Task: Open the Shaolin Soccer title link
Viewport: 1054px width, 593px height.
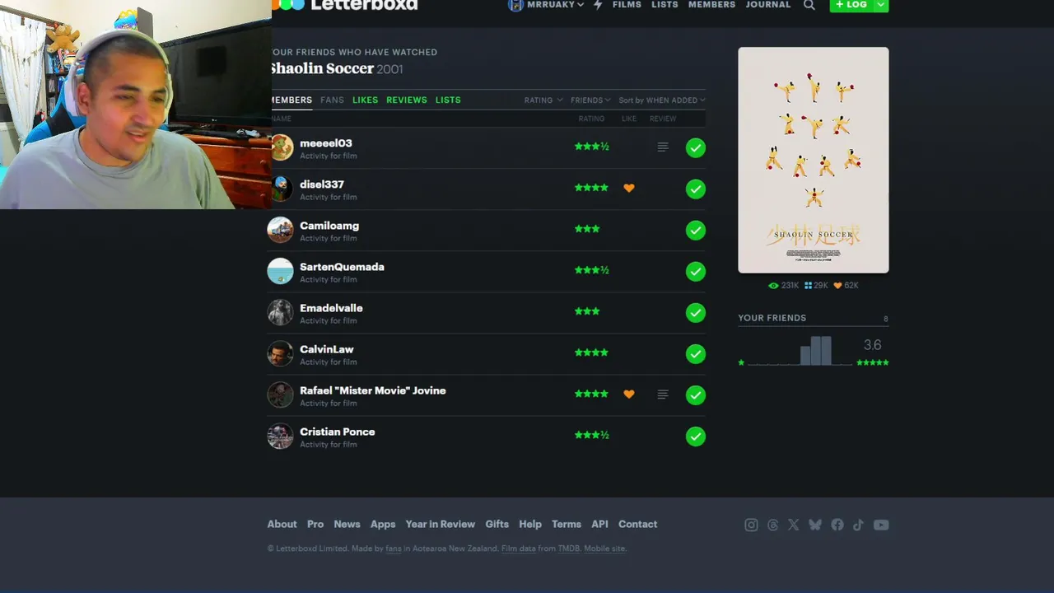Action: (x=323, y=68)
